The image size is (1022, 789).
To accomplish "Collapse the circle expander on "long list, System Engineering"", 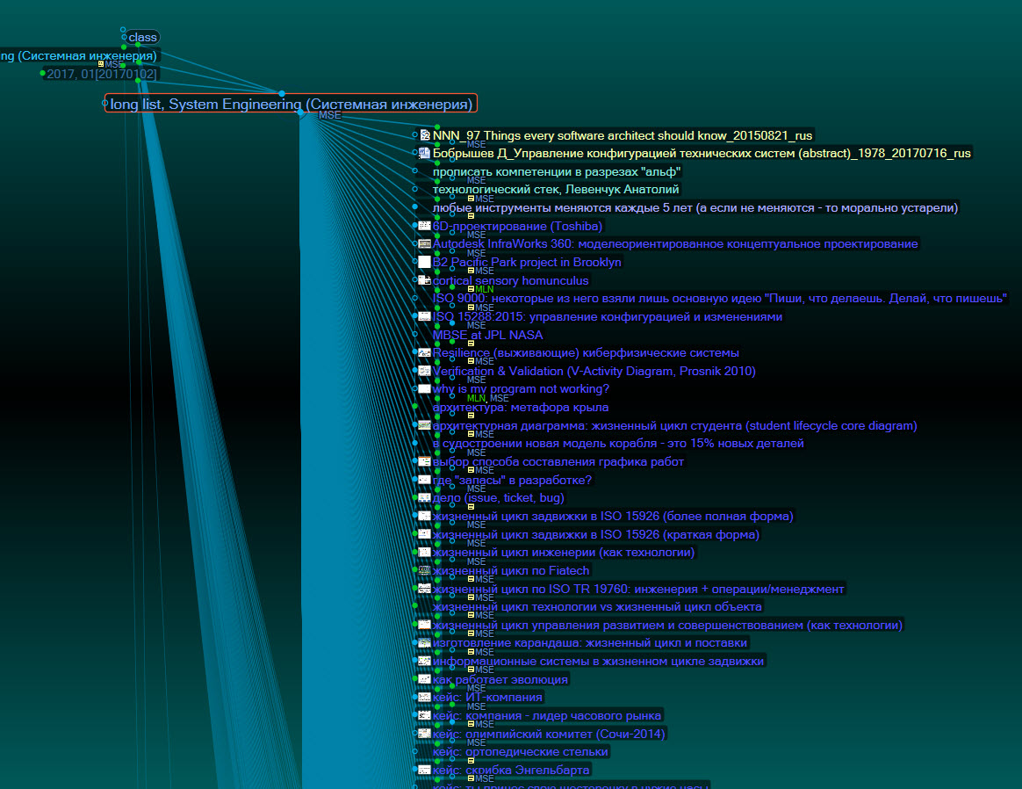I will pos(106,103).
